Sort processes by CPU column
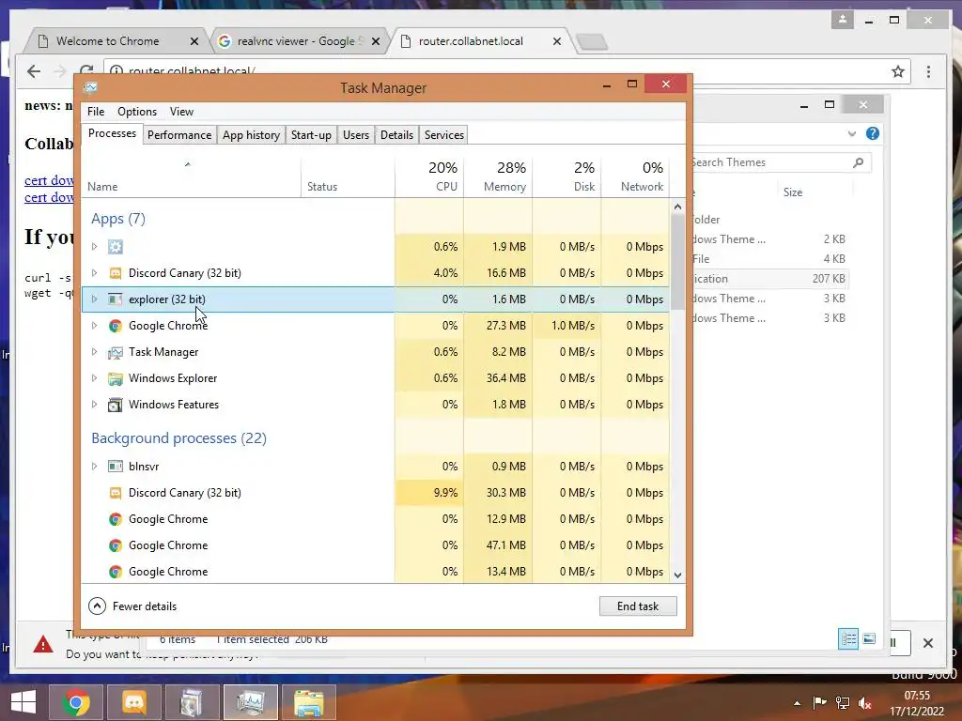Viewport: 962px width, 721px height. [429, 176]
